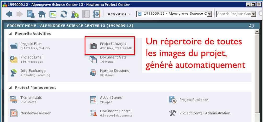Click the Newforma Viewer icon
Screen dimensions: 263x122
(x=14, y=113)
